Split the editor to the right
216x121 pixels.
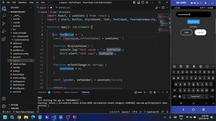163,7
